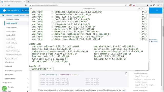The image size is (164, 92).
Task: Click the tab list dropdown arrow
Action: pos(151,2)
